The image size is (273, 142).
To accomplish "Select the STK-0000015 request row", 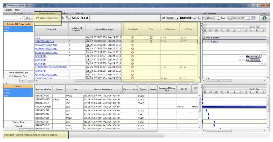I will pyautogui.click(x=116, y=99).
